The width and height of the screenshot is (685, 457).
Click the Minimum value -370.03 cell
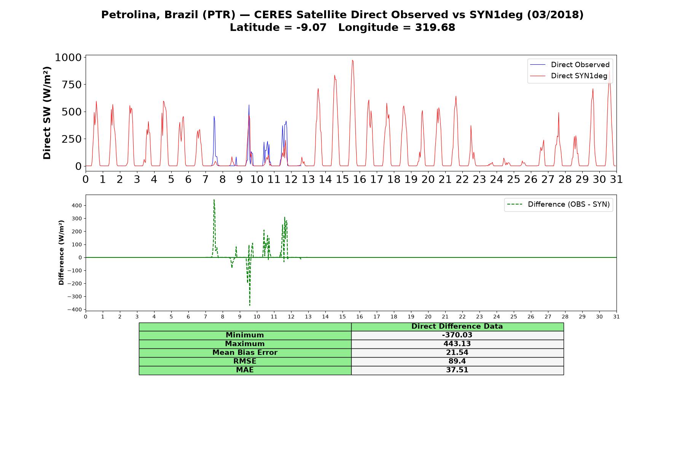point(457,335)
